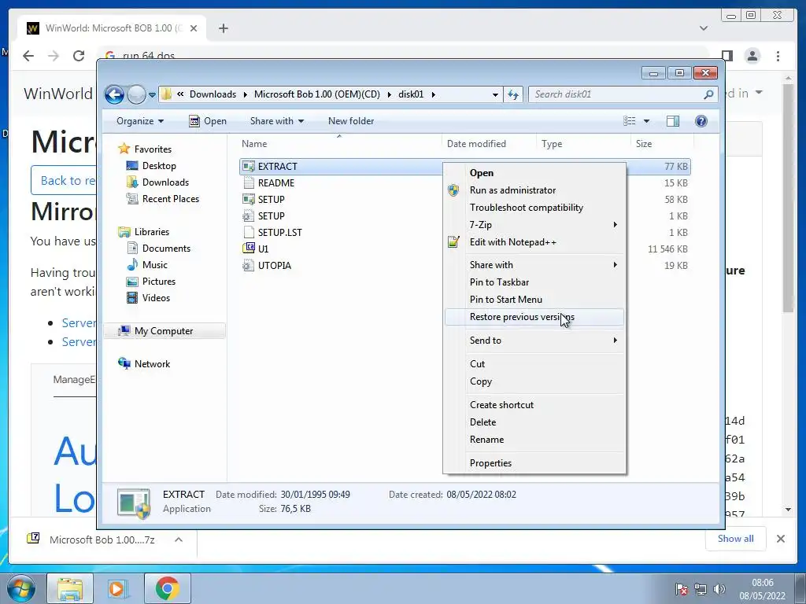The height and width of the screenshot is (604, 806).
Task: Choose Delete in the context menu
Action: tap(534, 422)
